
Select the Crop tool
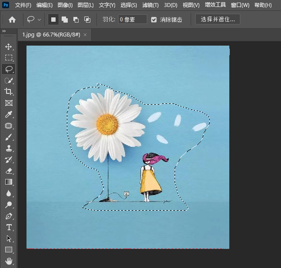(x=8, y=92)
